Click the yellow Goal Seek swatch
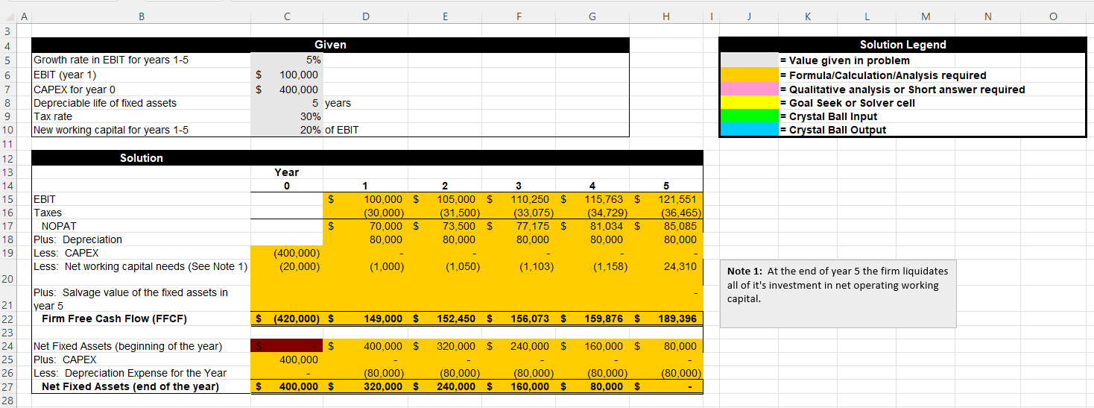 pyautogui.click(x=749, y=102)
